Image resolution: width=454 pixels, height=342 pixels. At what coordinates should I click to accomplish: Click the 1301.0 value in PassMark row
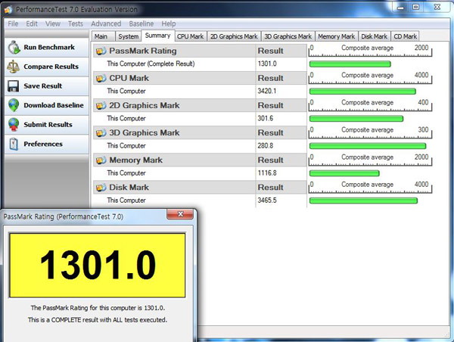click(x=267, y=64)
